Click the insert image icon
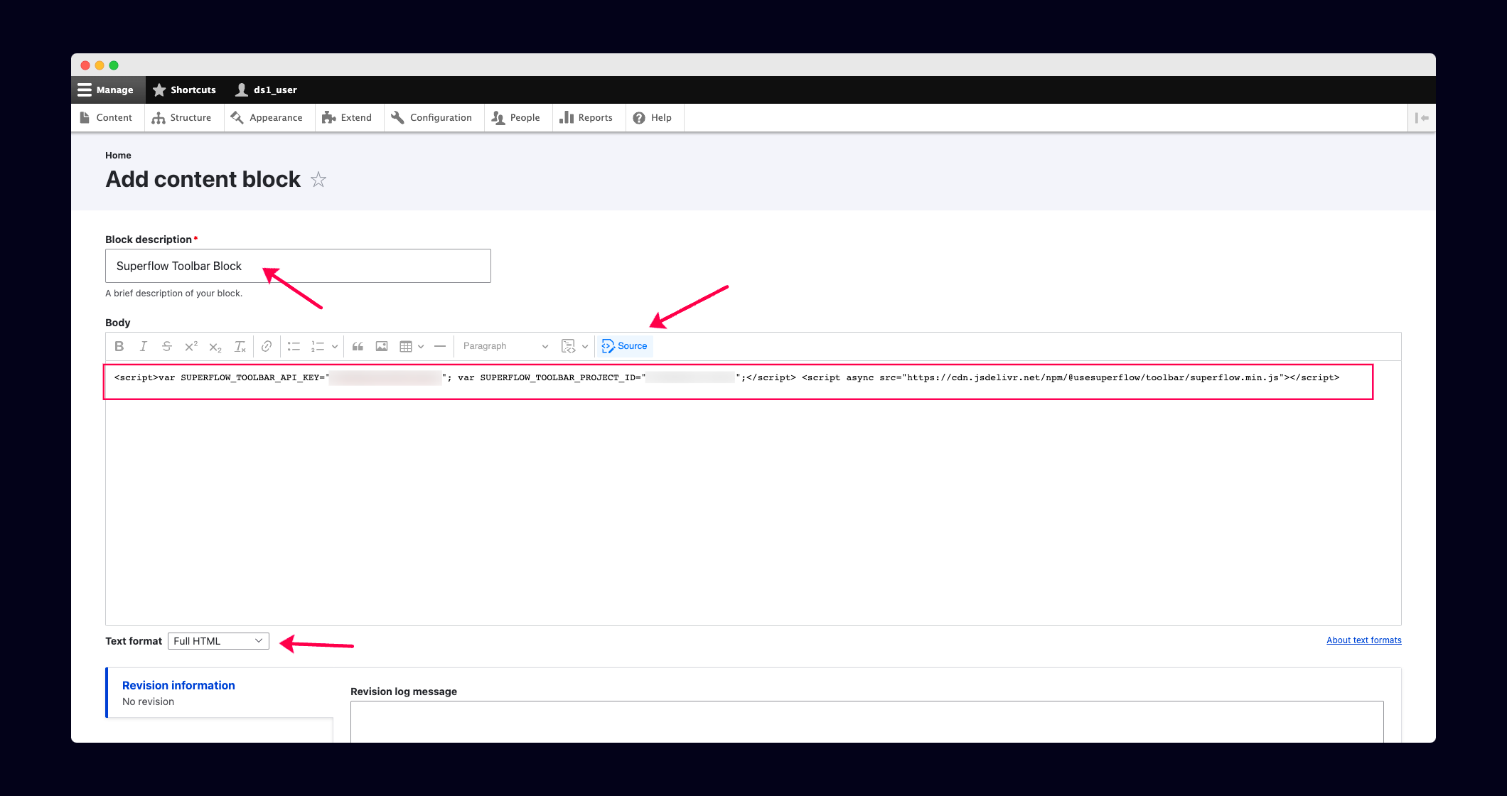Viewport: 1507px width, 796px height. pyautogui.click(x=382, y=346)
